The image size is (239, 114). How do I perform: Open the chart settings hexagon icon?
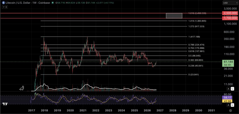(x=231, y=111)
